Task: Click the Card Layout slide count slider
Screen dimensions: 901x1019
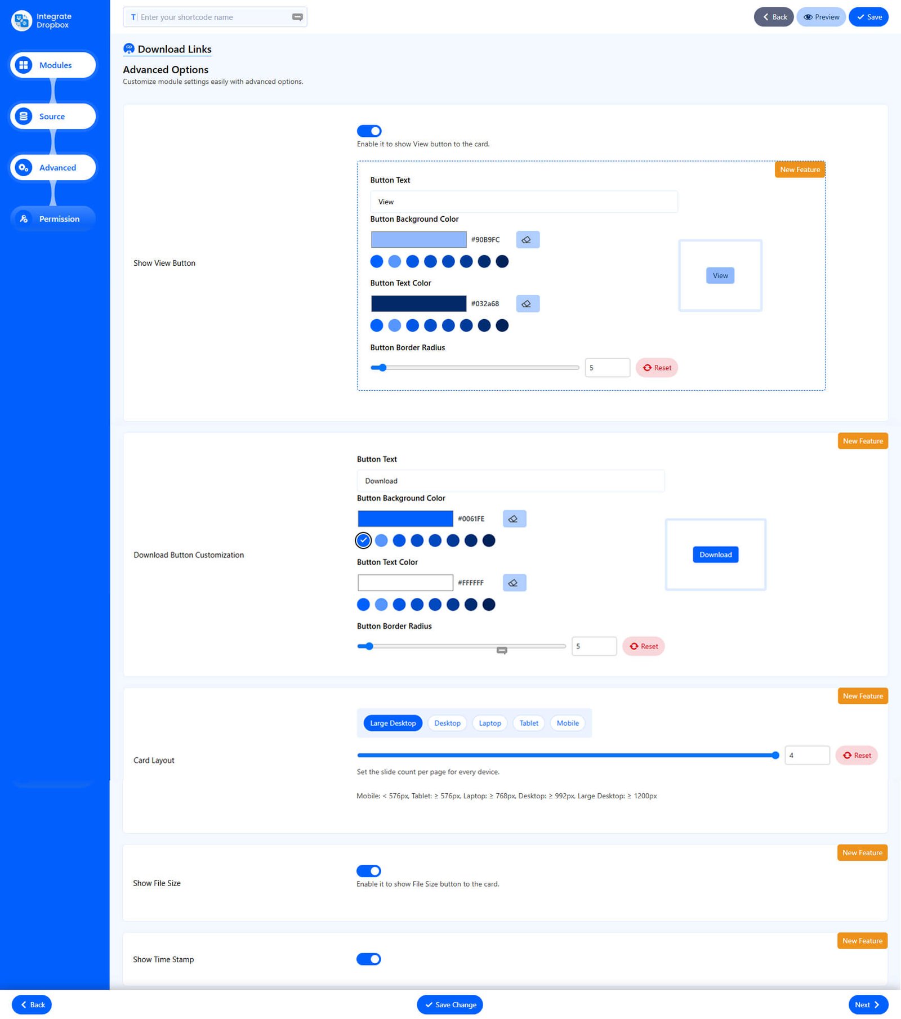Action: tap(568, 756)
